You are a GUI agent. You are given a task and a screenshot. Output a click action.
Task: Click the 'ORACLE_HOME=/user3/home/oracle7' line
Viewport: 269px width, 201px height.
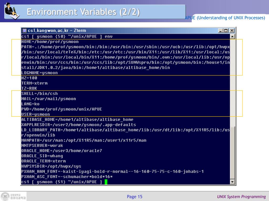61,151
